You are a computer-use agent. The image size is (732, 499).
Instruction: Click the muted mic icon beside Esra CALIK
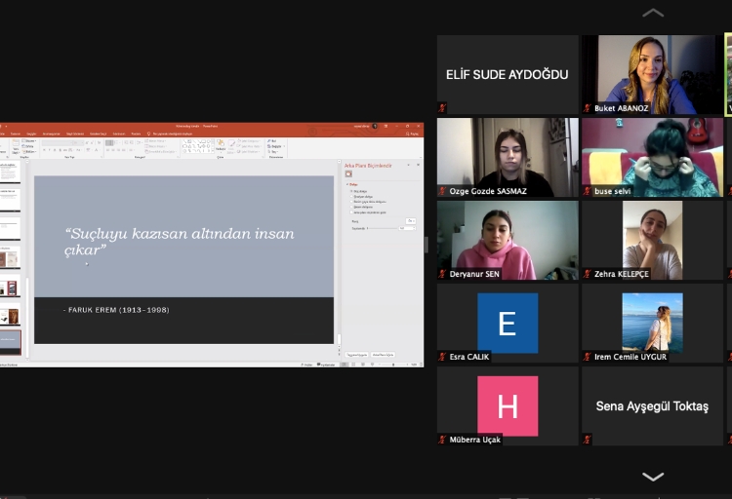pos(442,357)
